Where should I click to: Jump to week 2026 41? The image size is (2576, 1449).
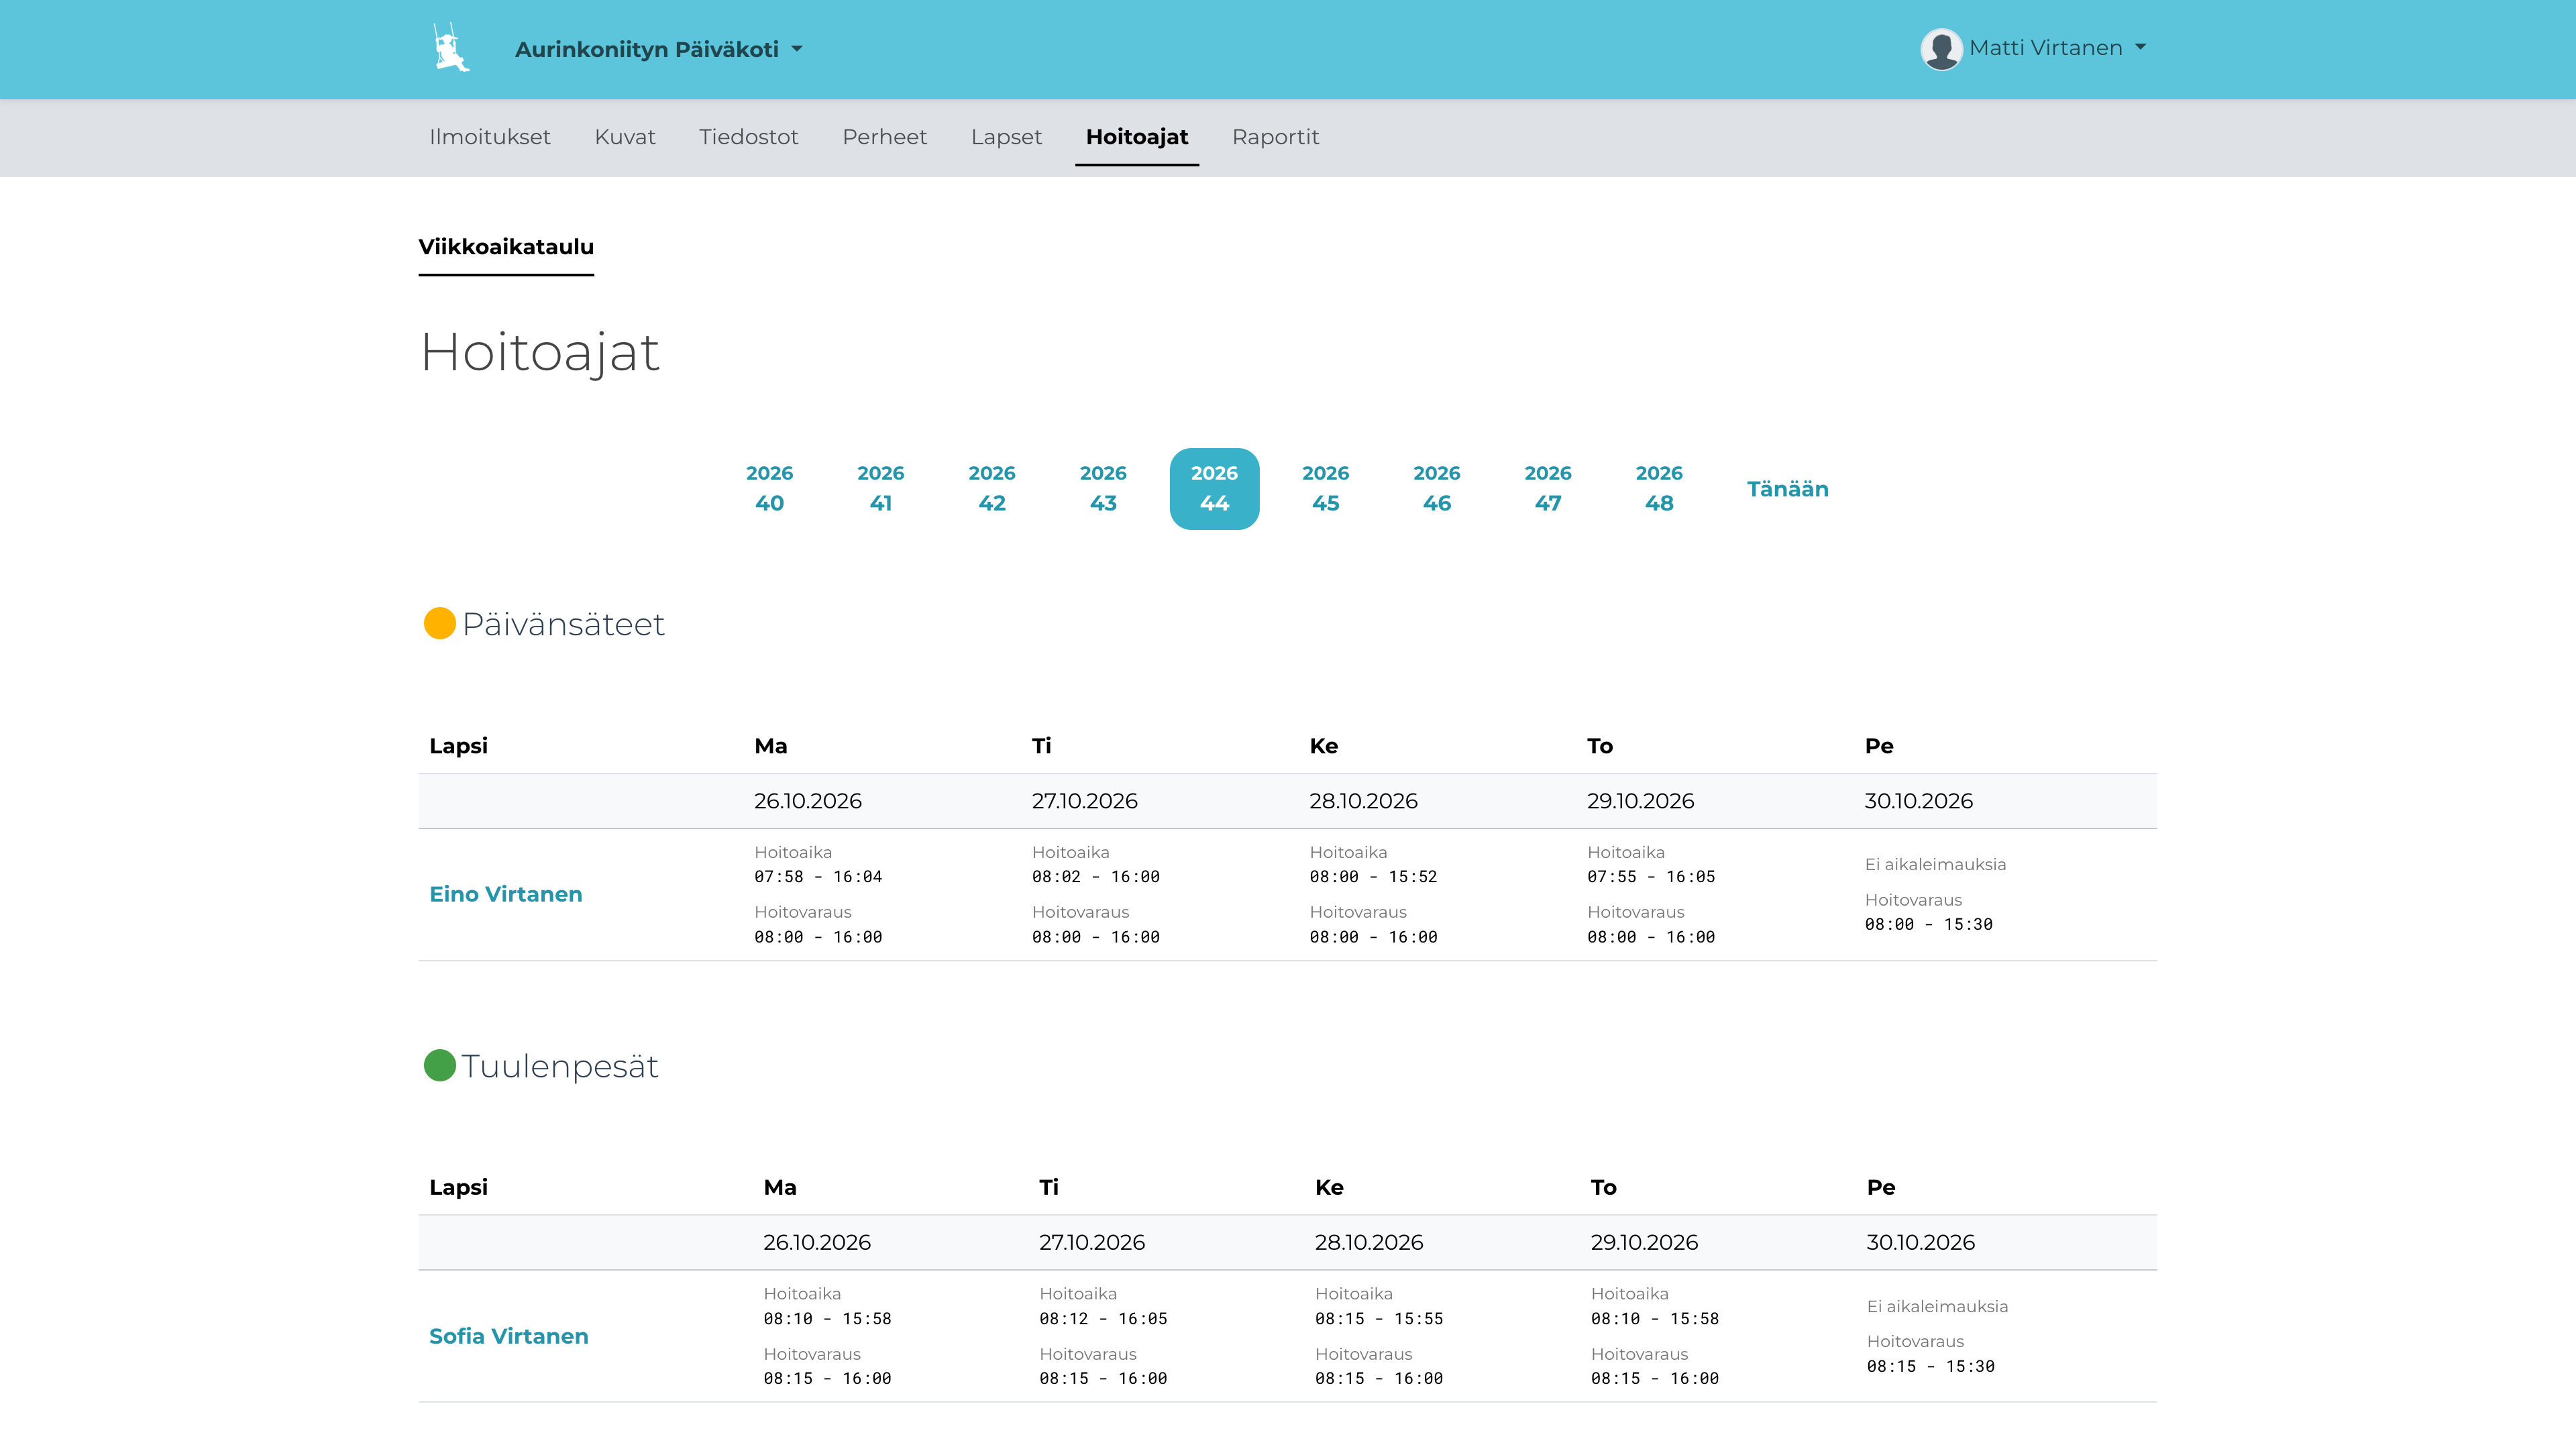coord(880,488)
